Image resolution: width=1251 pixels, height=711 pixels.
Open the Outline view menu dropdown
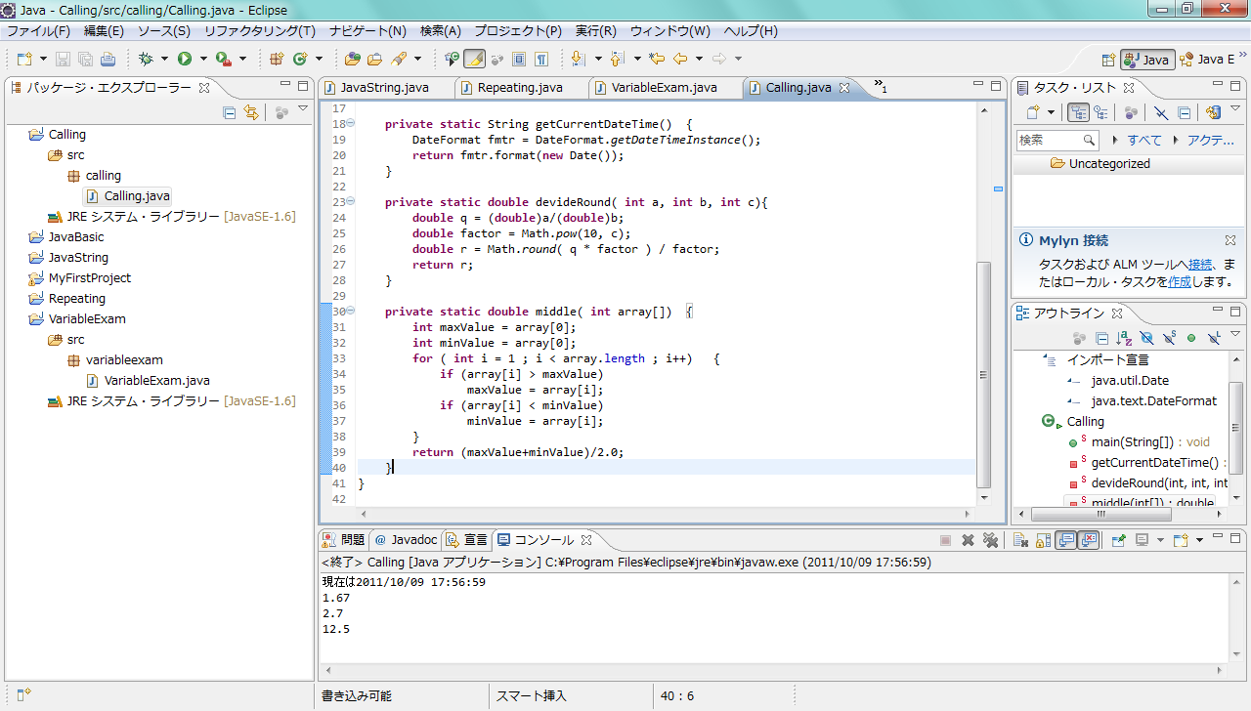pyautogui.click(x=1235, y=335)
